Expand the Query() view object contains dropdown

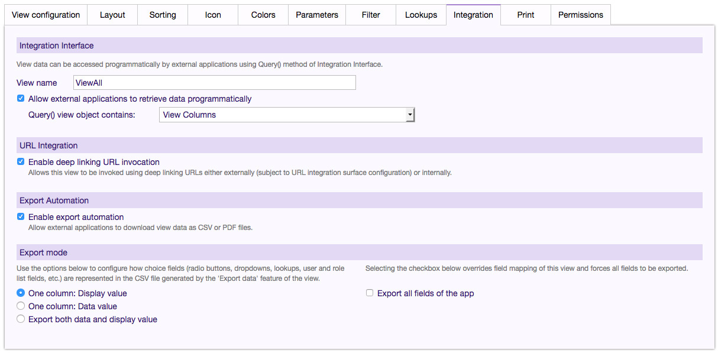[287, 115]
